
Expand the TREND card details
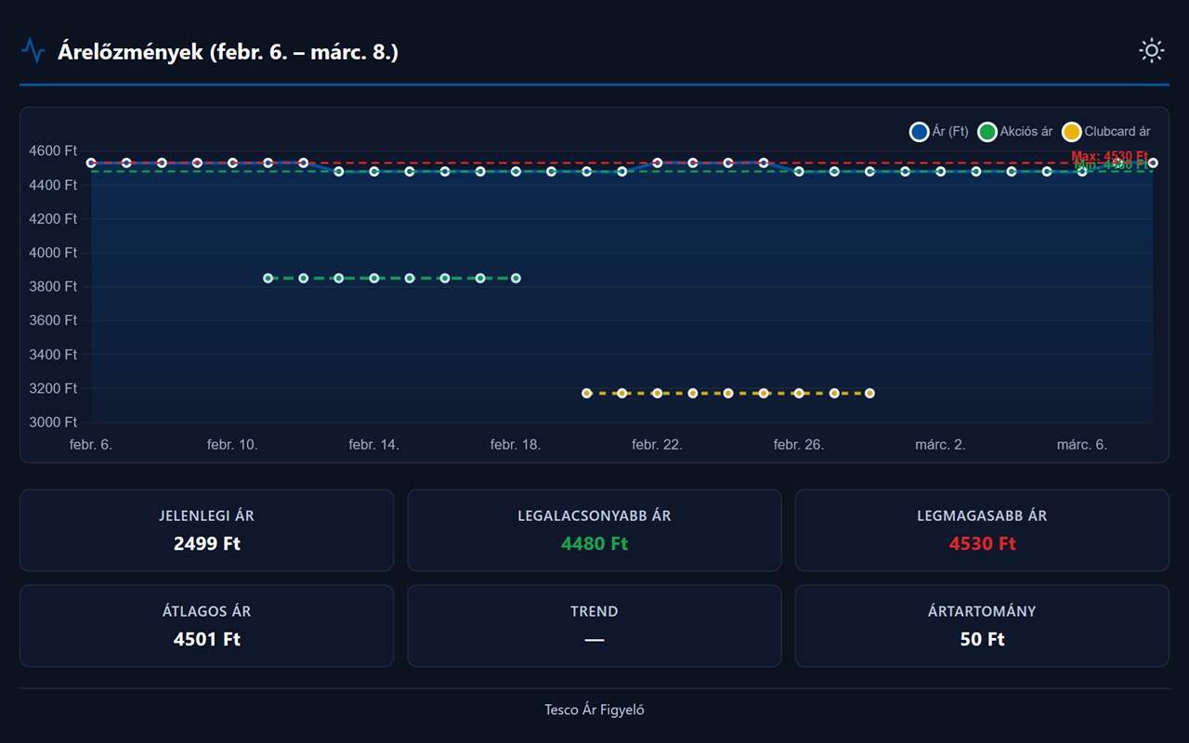click(x=594, y=625)
